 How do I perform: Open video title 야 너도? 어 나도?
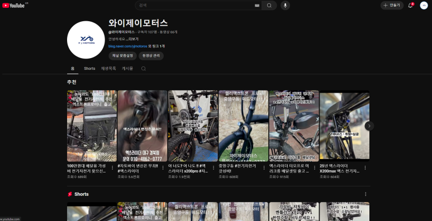pyautogui.click(x=188, y=169)
